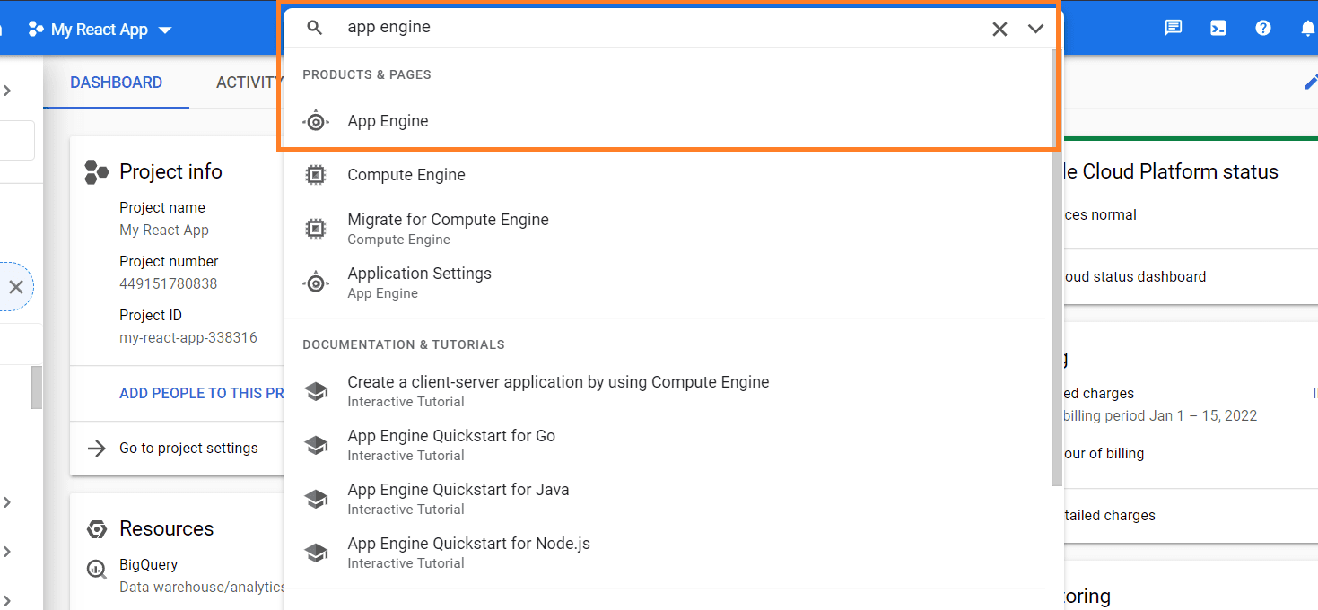1318x610 pixels.
Task: Click the Application Settings App Engine icon
Action: [316, 283]
